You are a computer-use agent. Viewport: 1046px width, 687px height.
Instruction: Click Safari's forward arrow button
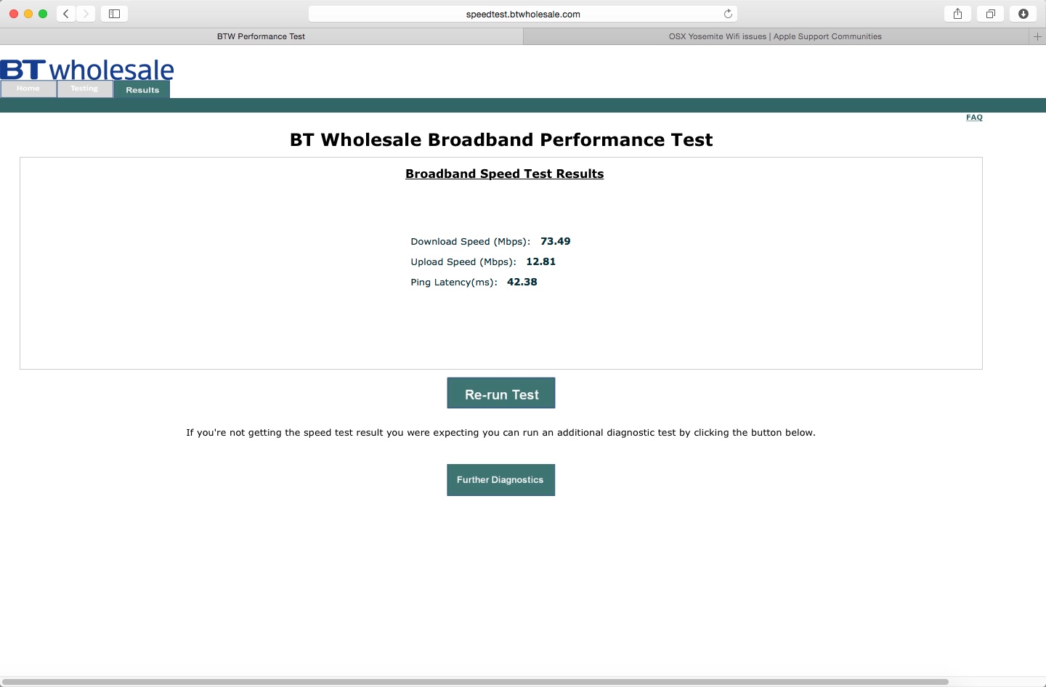click(x=86, y=14)
